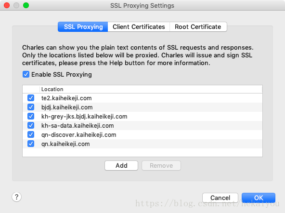Viewport: 285px width, 213px height.
Task: Select the te2.kaiheikeji.com location row
Action: 142,98
